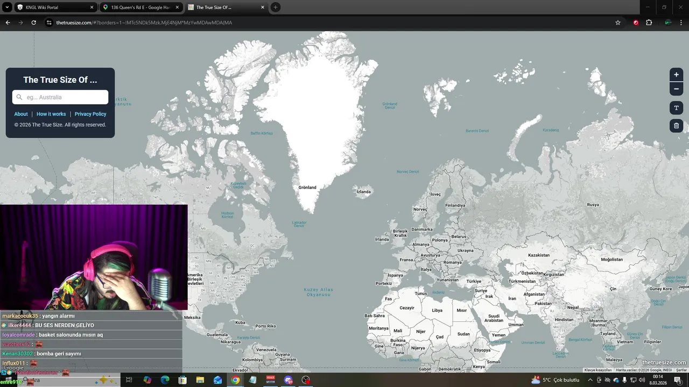Screen dimensions: 689x387
Task: Open the Chrome profile avatar
Action: pyautogui.click(x=668, y=23)
